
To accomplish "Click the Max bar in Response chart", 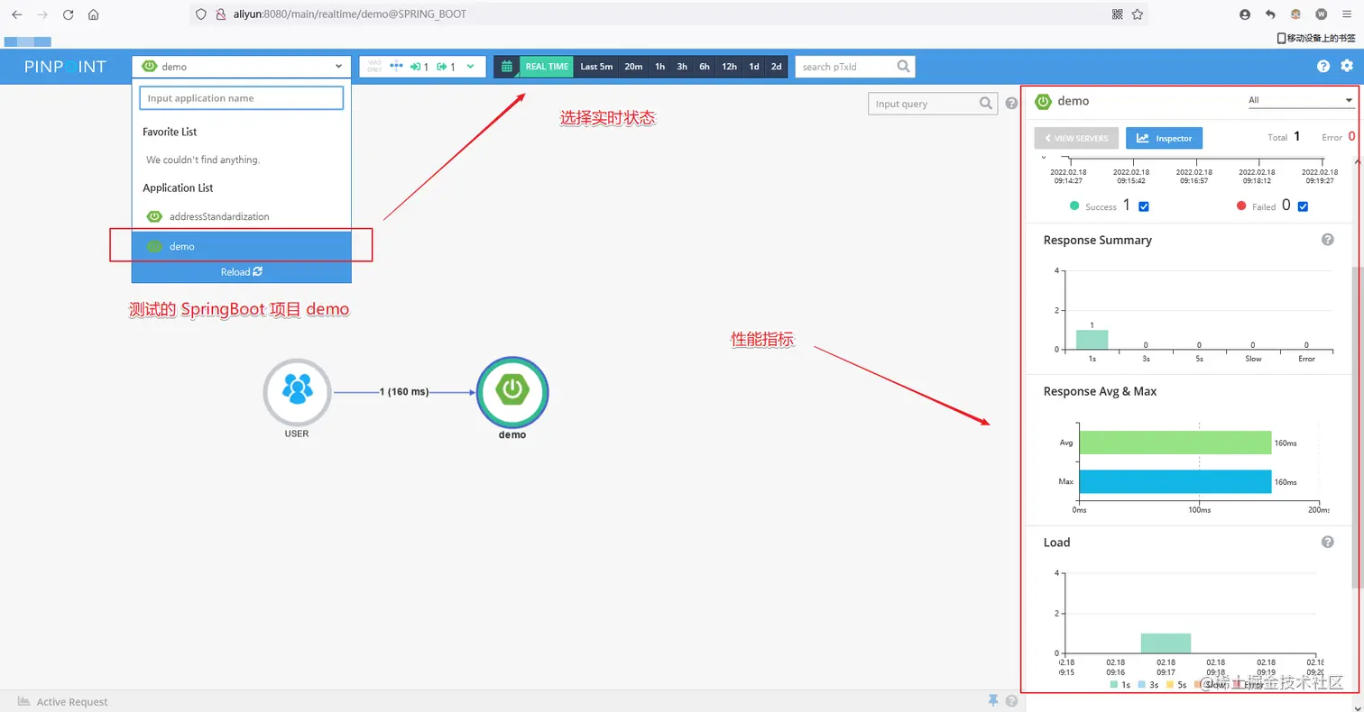I will pos(1175,482).
